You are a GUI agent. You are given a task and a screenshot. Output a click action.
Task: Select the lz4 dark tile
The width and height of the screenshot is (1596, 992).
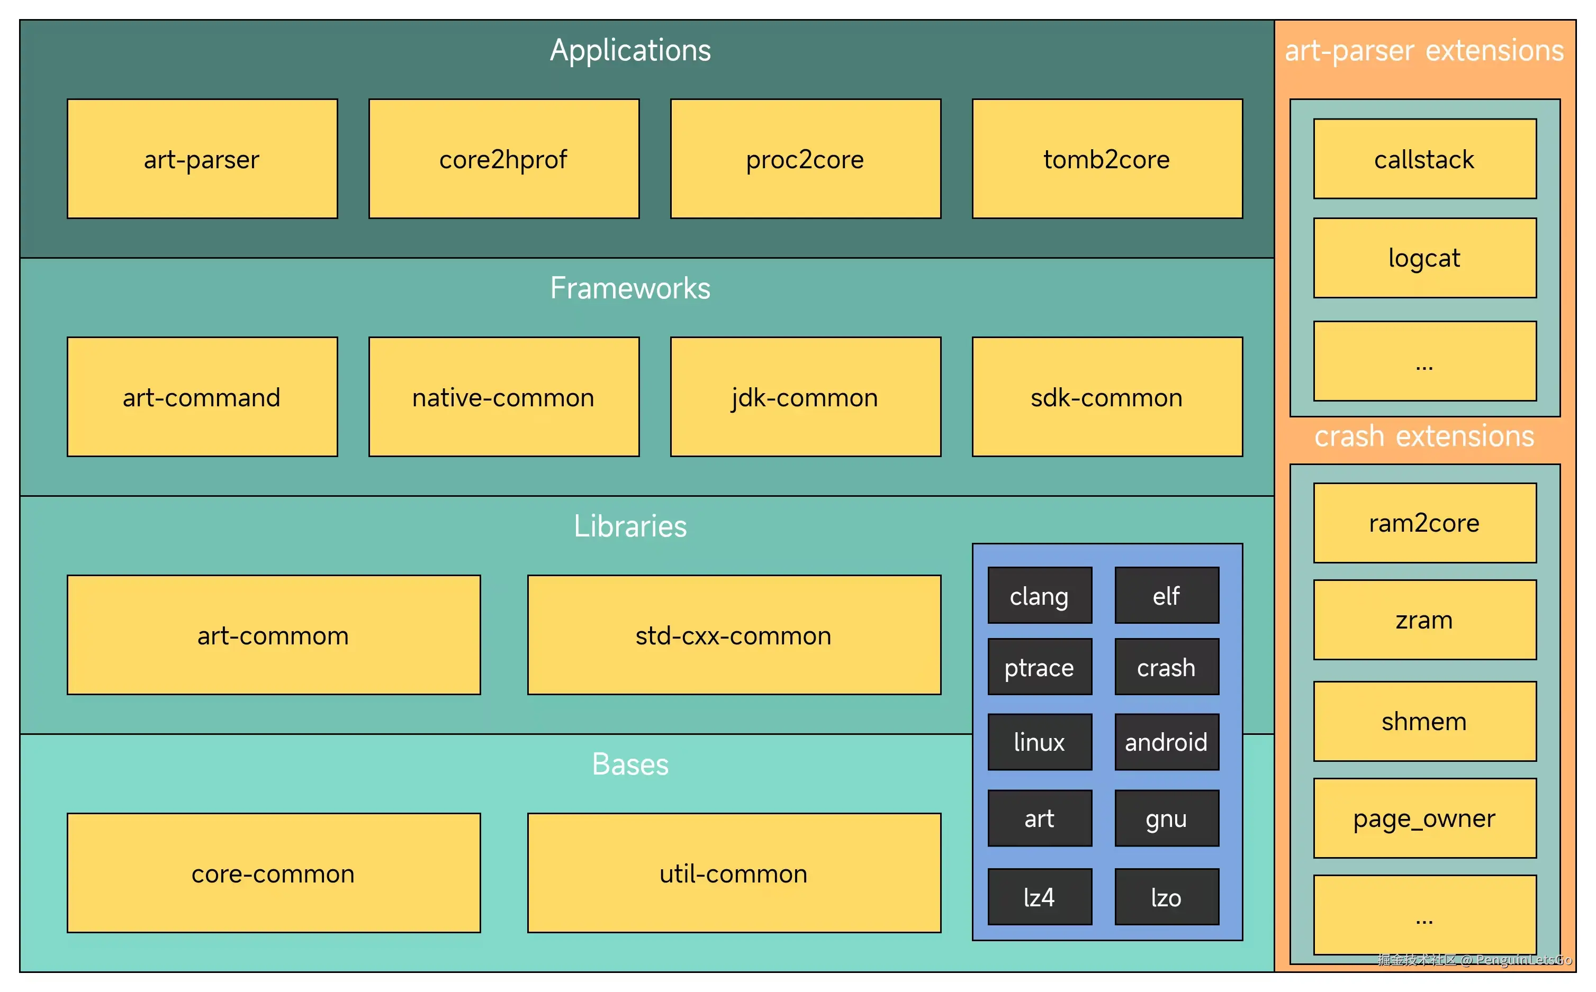pyautogui.click(x=1040, y=897)
